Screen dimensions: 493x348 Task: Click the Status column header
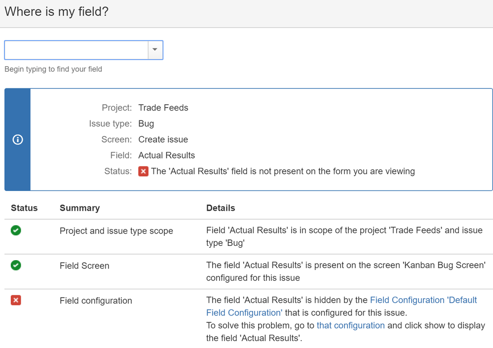[24, 208]
